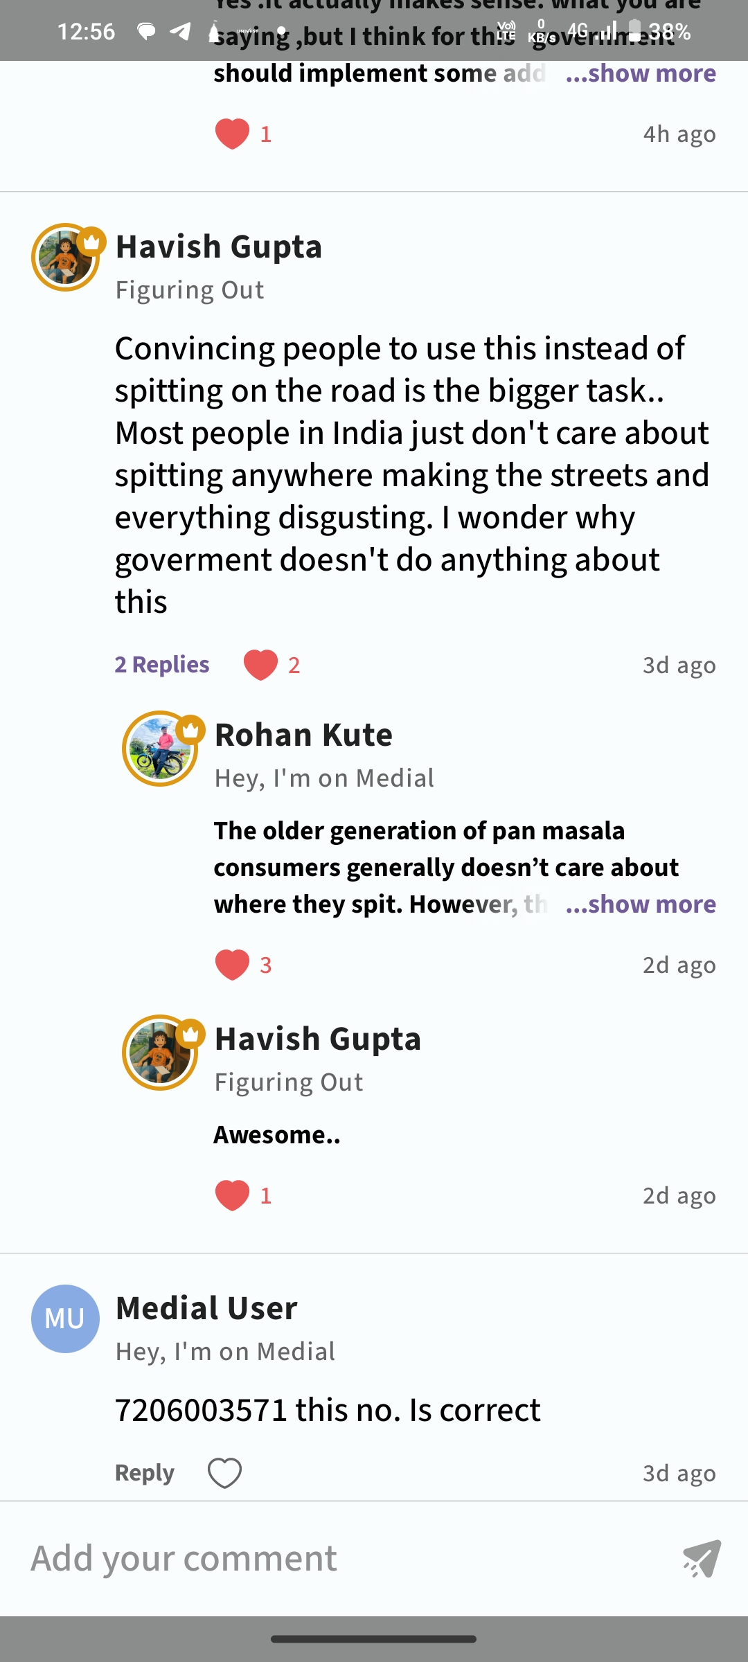
Task: Tap the send comment paper plane icon
Action: [702, 1558]
